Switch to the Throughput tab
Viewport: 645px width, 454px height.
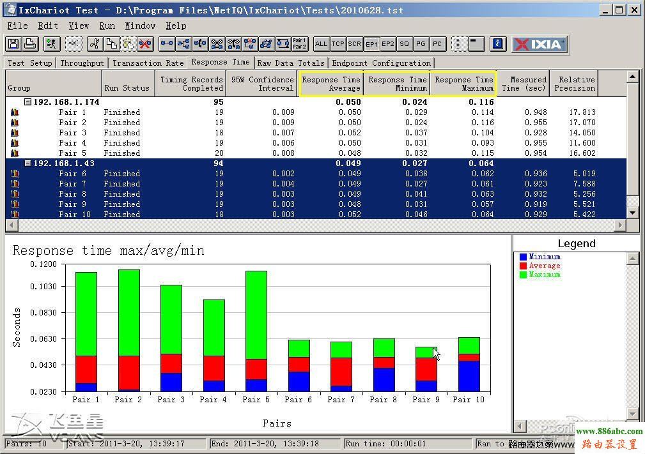pyautogui.click(x=82, y=63)
